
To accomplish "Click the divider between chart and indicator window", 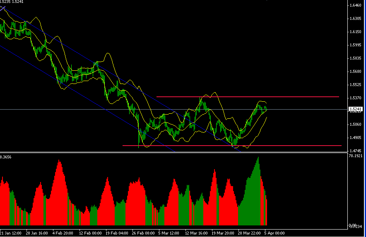I will 174,153.
